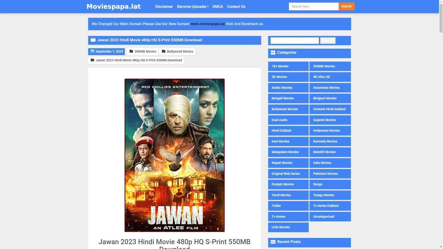Open the Disclaimer page from top menu
The image size is (443, 249).
(164, 6)
